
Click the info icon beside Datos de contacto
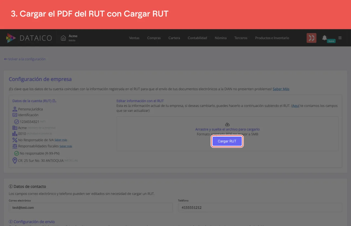(x=11, y=186)
